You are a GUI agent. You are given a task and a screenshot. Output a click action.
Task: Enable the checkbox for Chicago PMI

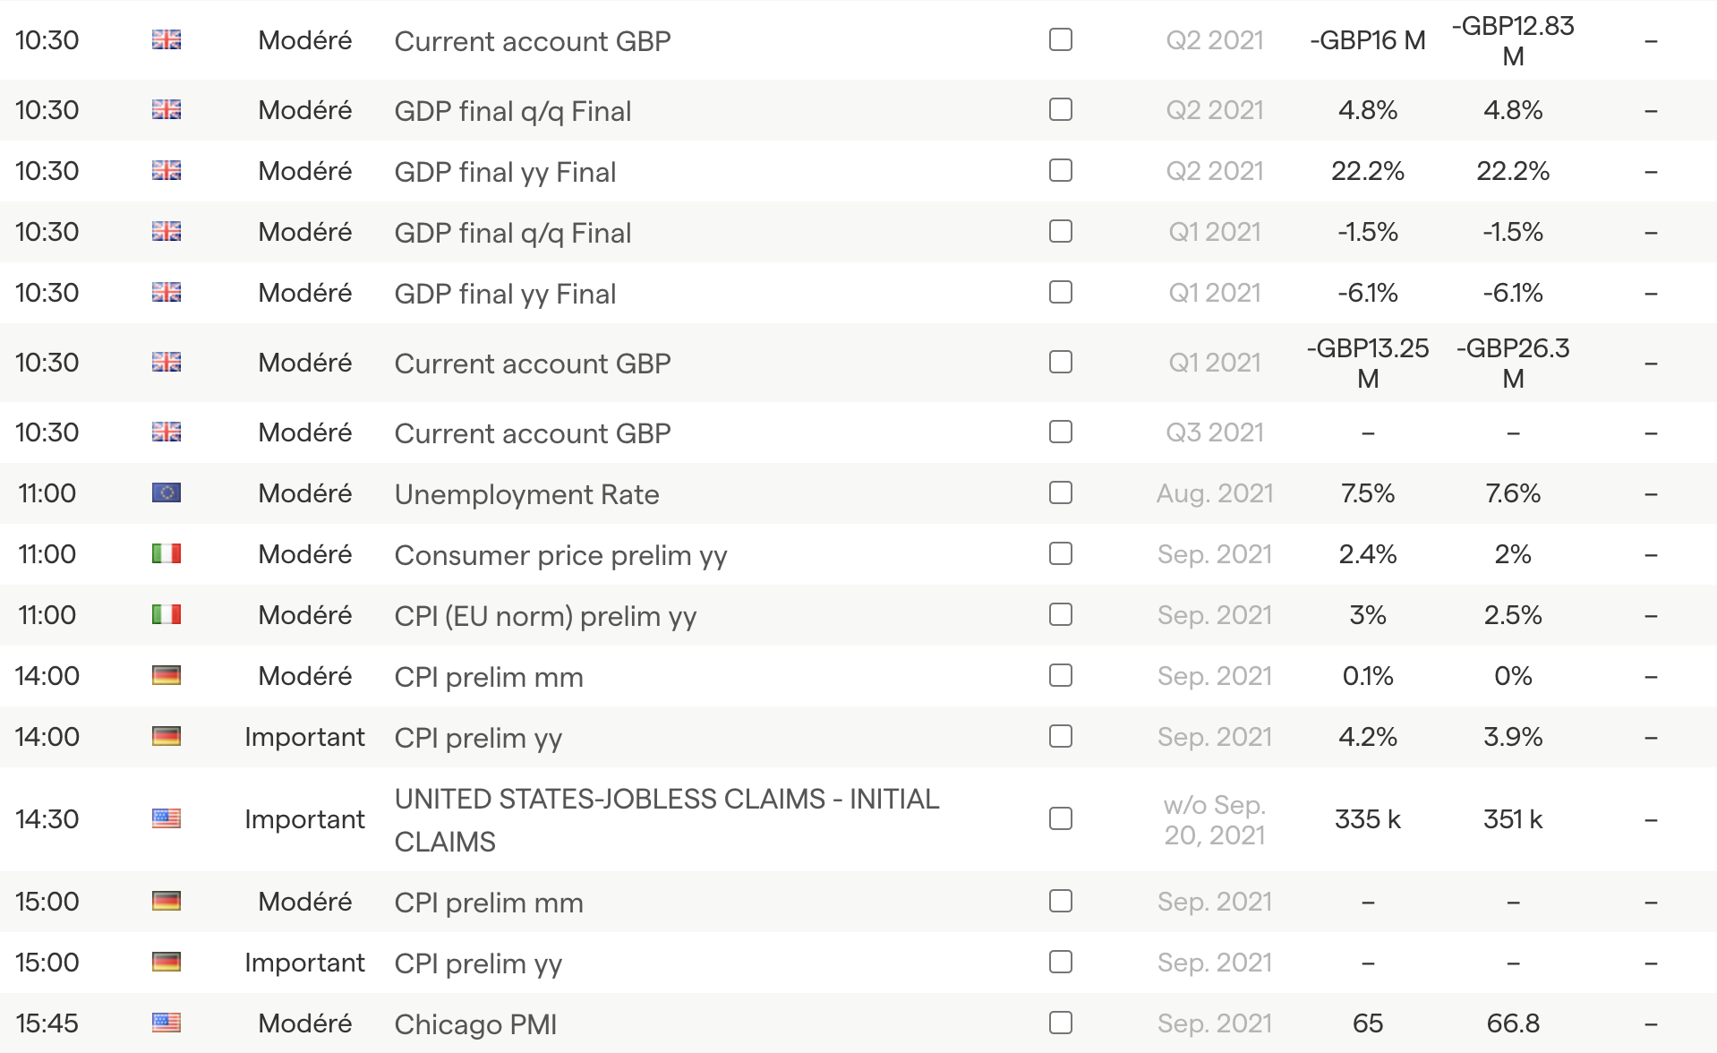click(1061, 1023)
